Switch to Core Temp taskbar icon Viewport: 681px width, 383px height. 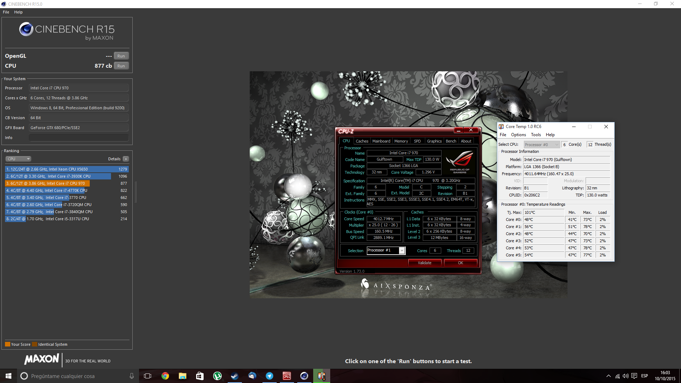click(321, 376)
